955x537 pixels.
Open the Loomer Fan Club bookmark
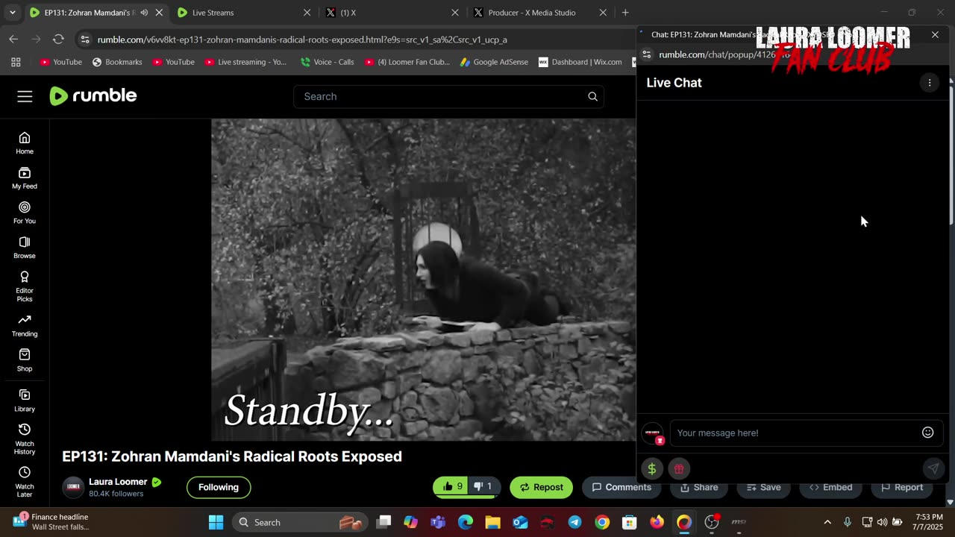407,62
